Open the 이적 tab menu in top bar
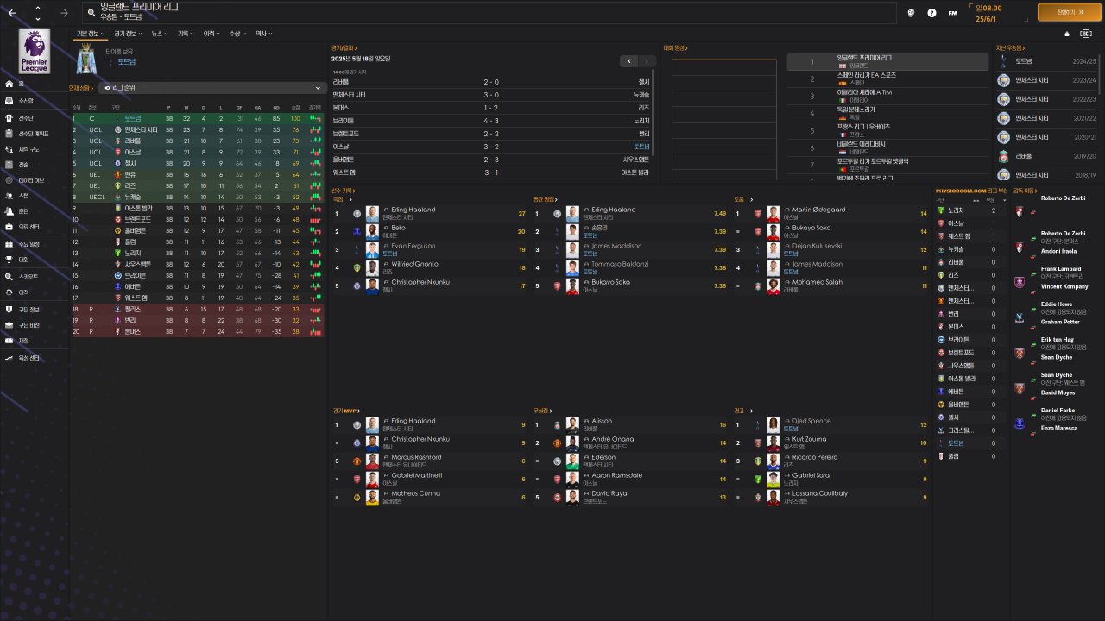The height and width of the screenshot is (621, 1105). point(212,34)
